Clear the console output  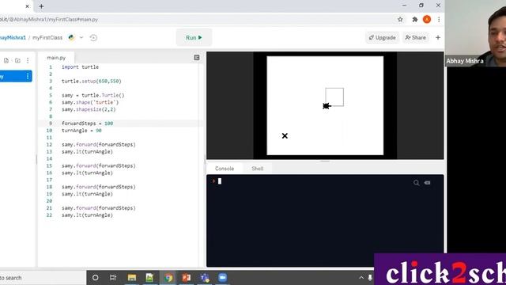427,183
